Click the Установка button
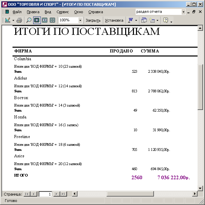Viewport: 205px width, 205px height. click(x=114, y=20)
